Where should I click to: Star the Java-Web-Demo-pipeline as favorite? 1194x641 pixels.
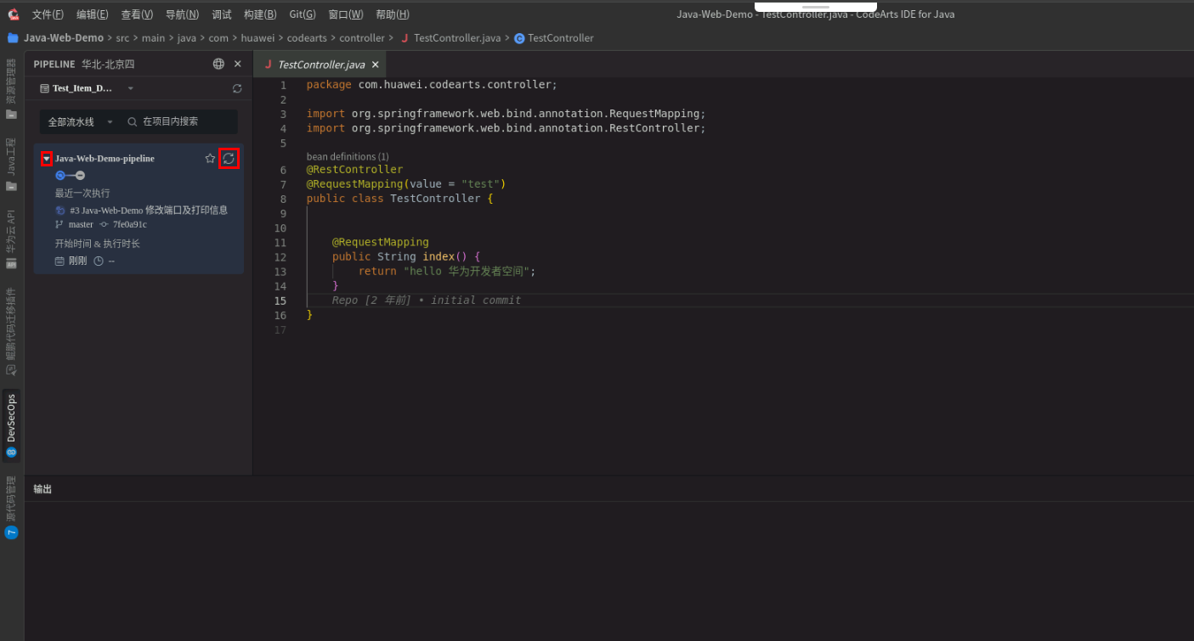209,158
